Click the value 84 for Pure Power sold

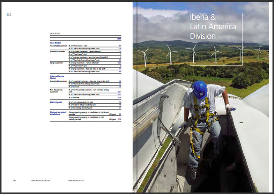120,46
